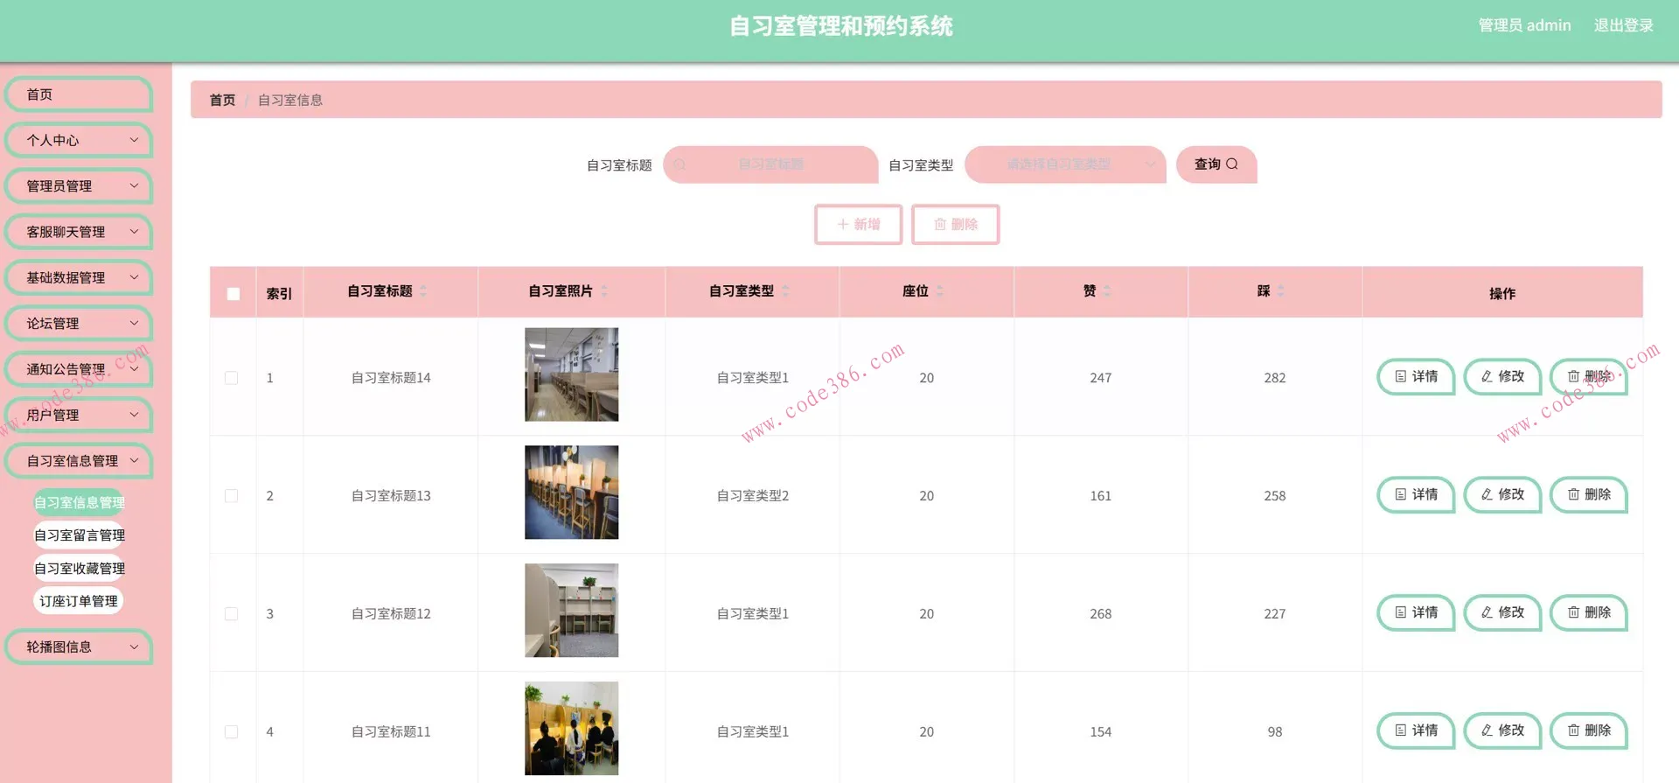Open the 自习室类型 filter dropdown
The width and height of the screenshot is (1679, 783).
pyautogui.click(x=1065, y=164)
